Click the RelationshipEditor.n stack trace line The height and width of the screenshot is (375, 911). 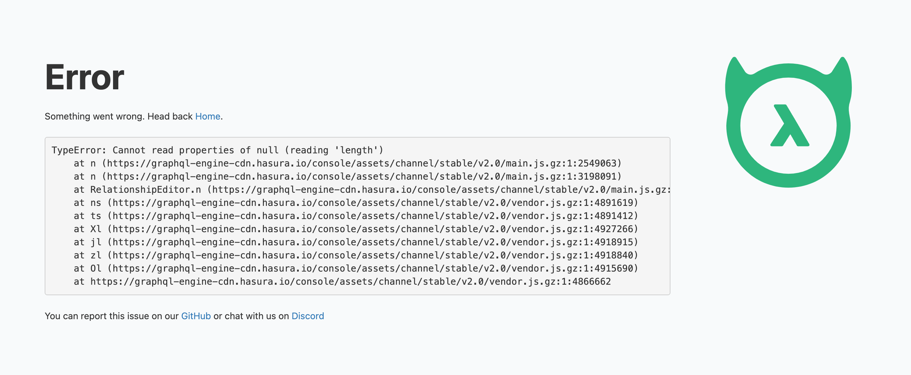coord(371,189)
